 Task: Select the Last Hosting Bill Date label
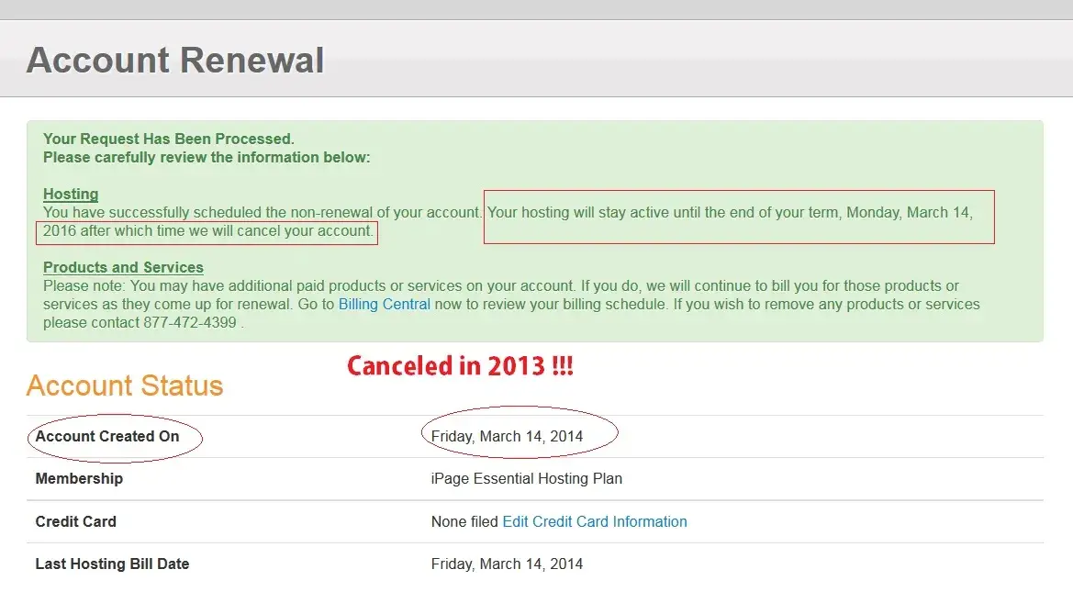pyautogui.click(x=112, y=564)
